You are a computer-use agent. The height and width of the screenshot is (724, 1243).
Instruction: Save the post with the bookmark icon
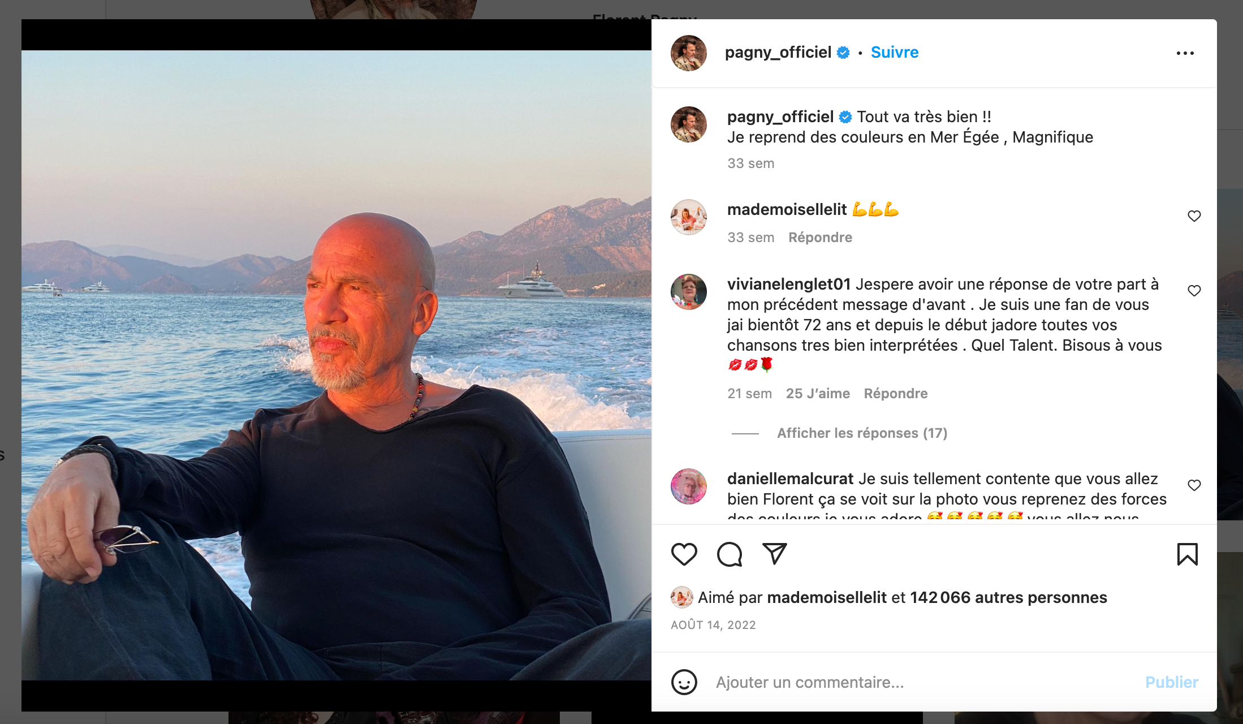pos(1187,554)
